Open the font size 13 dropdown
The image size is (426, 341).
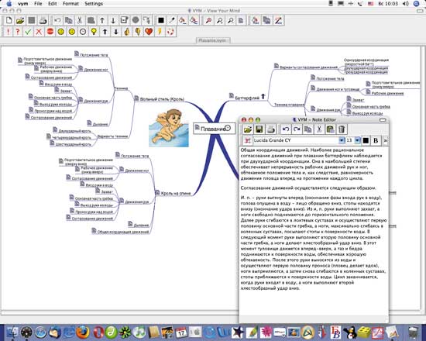click(x=358, y=140)
